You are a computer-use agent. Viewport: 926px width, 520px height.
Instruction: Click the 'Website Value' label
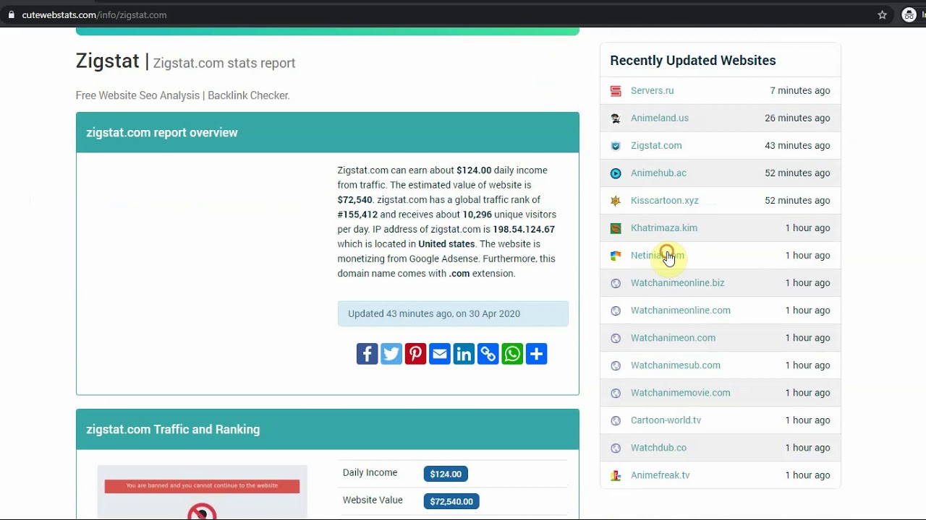tap(373, 500)
